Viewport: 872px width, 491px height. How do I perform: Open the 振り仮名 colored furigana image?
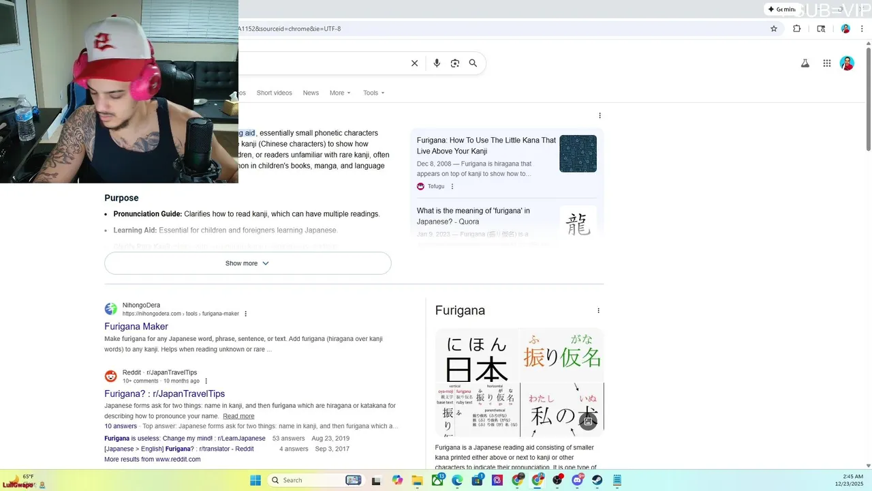pyautogui.click(x=562, y=356)
